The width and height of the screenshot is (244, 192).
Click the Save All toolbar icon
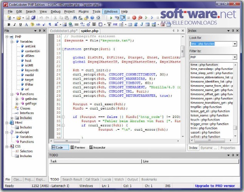pyautogui.click(x=33, y=18)
